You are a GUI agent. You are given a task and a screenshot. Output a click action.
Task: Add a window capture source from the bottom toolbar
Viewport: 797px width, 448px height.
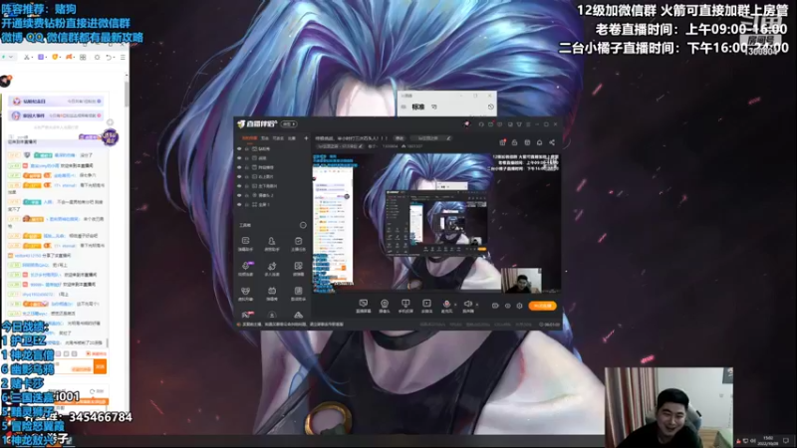pos(363,304)
